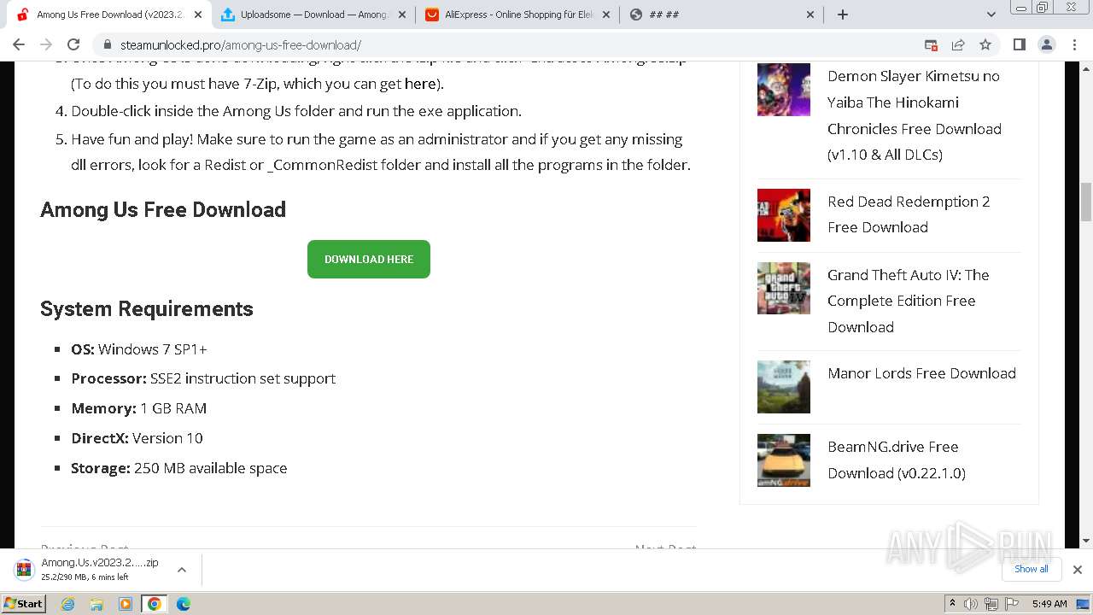Click the Storage: 250 MB available space line
Screen dimensions: 1093x615
tap(179, 468)
